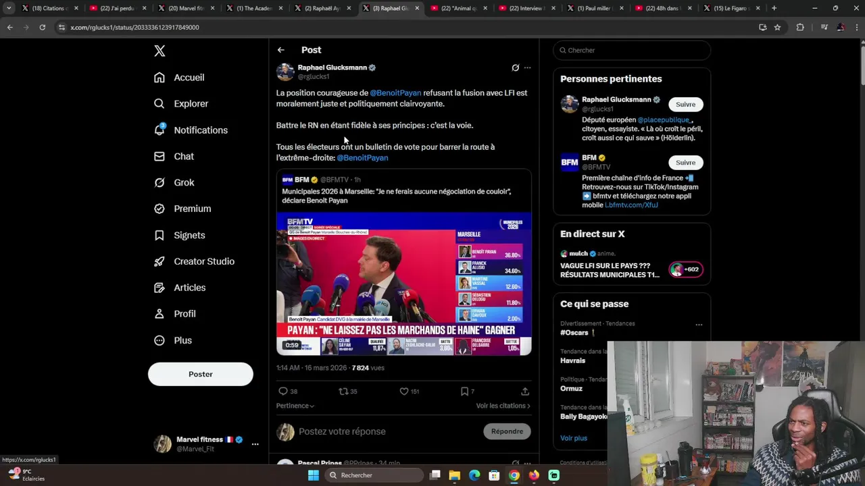Open Windows Start menu
865x486 pixels.
(x=313, y=475)
